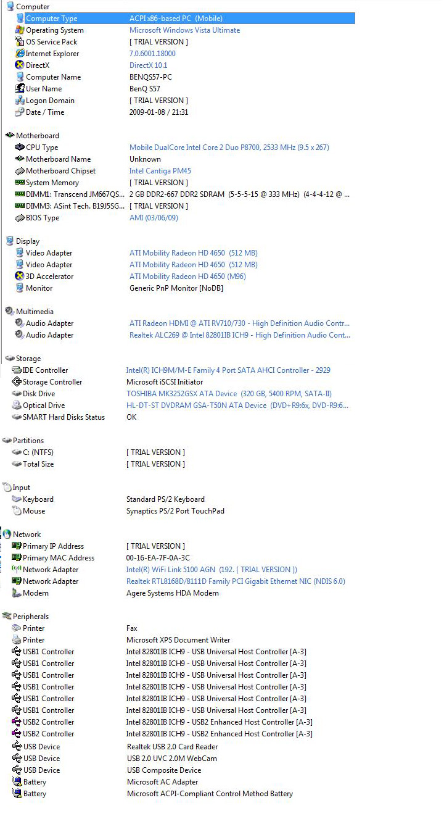Image resolution: width=444 pixels, height=824 pixels.
Task: Select the DIMM1: Transcend memory row label
Action: (75, 194)
